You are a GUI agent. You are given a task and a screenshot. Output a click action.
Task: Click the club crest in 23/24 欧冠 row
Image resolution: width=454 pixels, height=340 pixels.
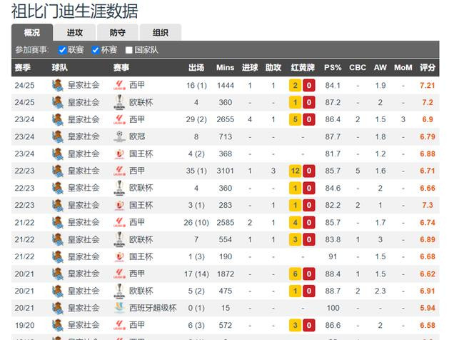pyautogui.click(x=58, y=136)
